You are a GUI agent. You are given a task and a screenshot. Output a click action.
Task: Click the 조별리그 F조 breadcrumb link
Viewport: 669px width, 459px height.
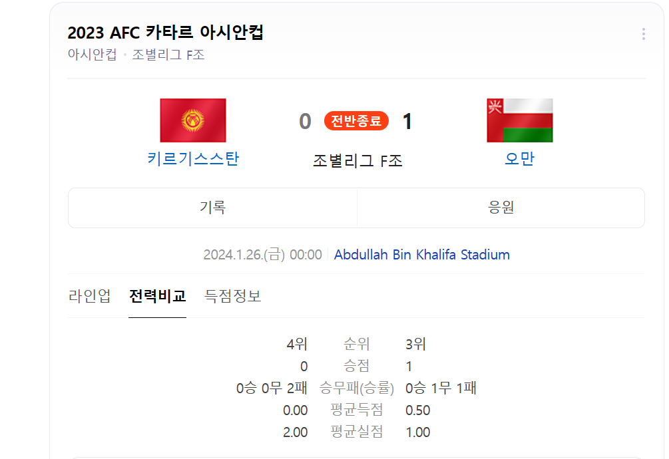click(x=166, y=55)
